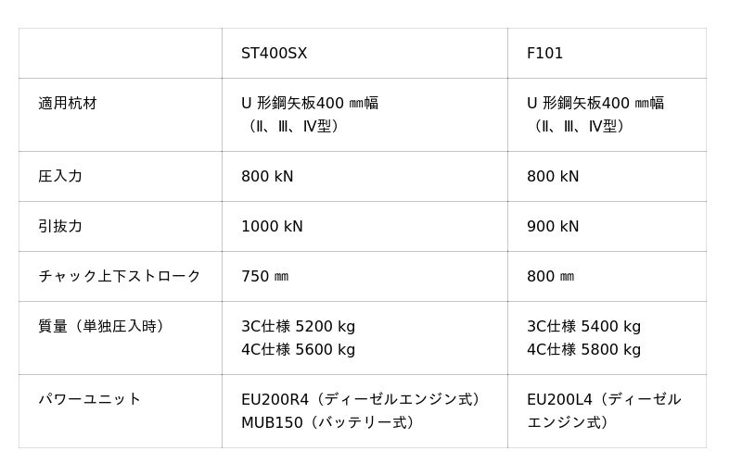Select 800 kN in the ST400SX column
Viewport: 742px width, 476px height.
tap(267, 176)
